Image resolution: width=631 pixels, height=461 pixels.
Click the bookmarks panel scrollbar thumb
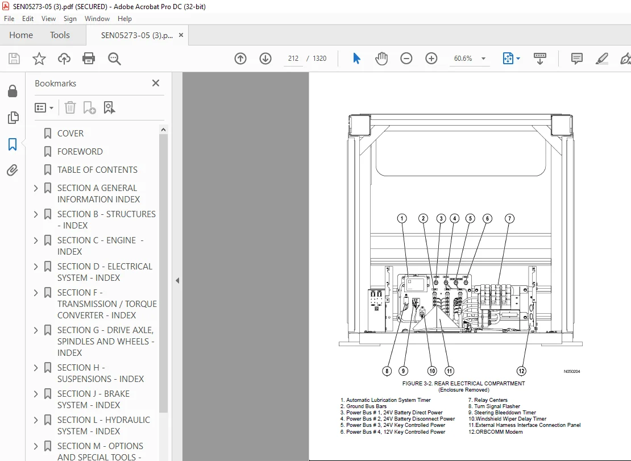163,273
